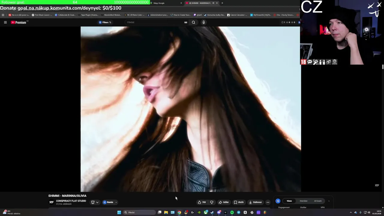Image resolution: width=384 pixels, height=216 pixels.
Task: Click the search magnifier button
Action: tap(193, 22)
